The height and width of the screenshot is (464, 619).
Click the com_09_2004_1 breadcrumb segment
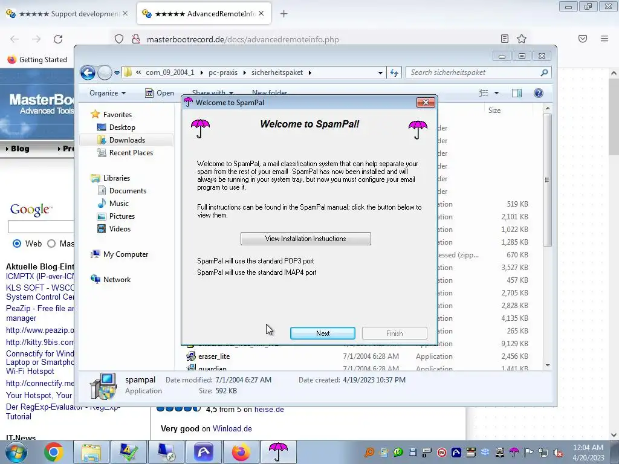[x=170, y=72]
